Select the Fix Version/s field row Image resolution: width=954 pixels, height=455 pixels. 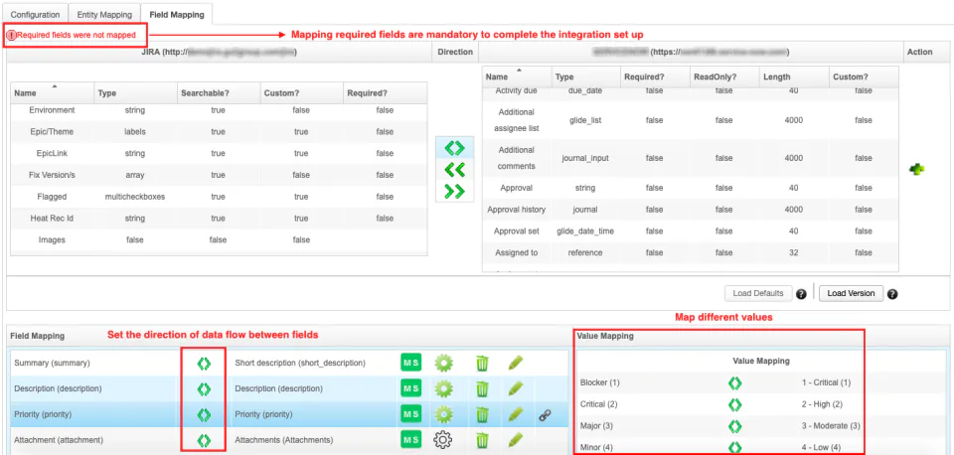(x=219, y=175)
